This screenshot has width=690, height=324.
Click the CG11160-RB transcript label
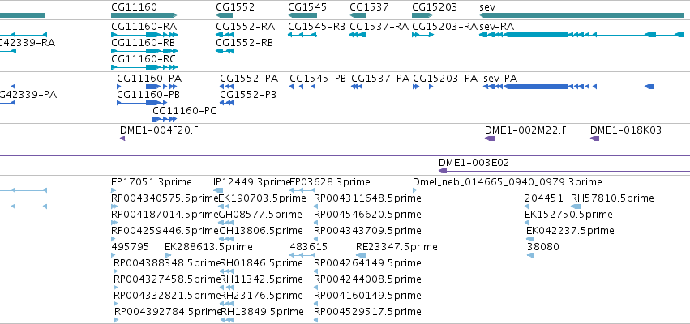[x=143, y=43]
